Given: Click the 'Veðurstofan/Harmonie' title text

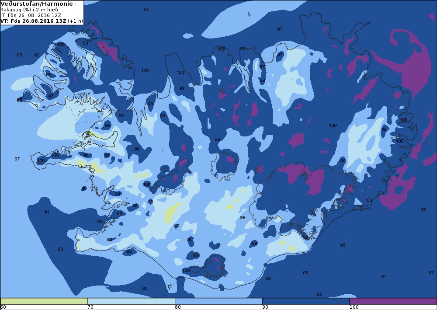Looking at the screenshot, I should [37, 4].
